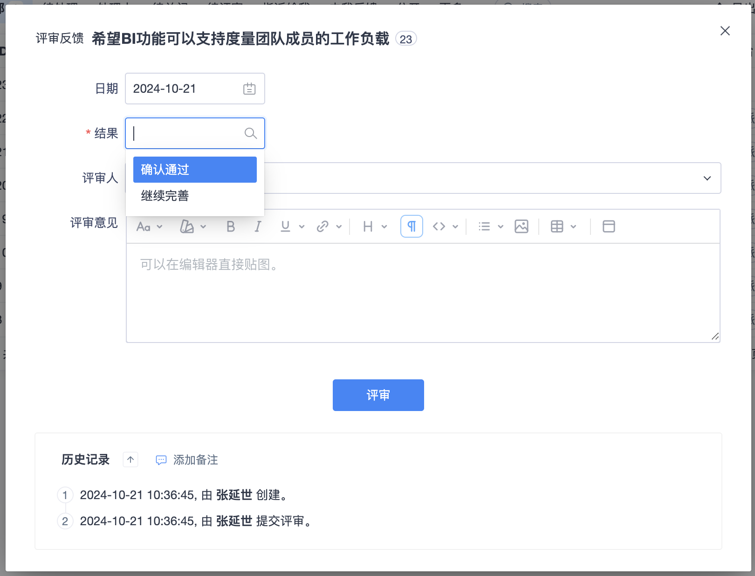This screenshot has height=576, width=755.
Task: Expand the reviewer (评审人) dropdown
Action: point(707,178)
